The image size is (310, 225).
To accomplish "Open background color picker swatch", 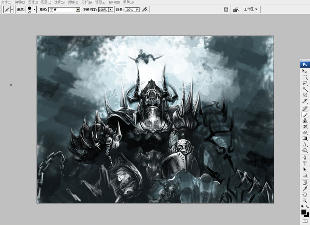I will tap(307, 215).
